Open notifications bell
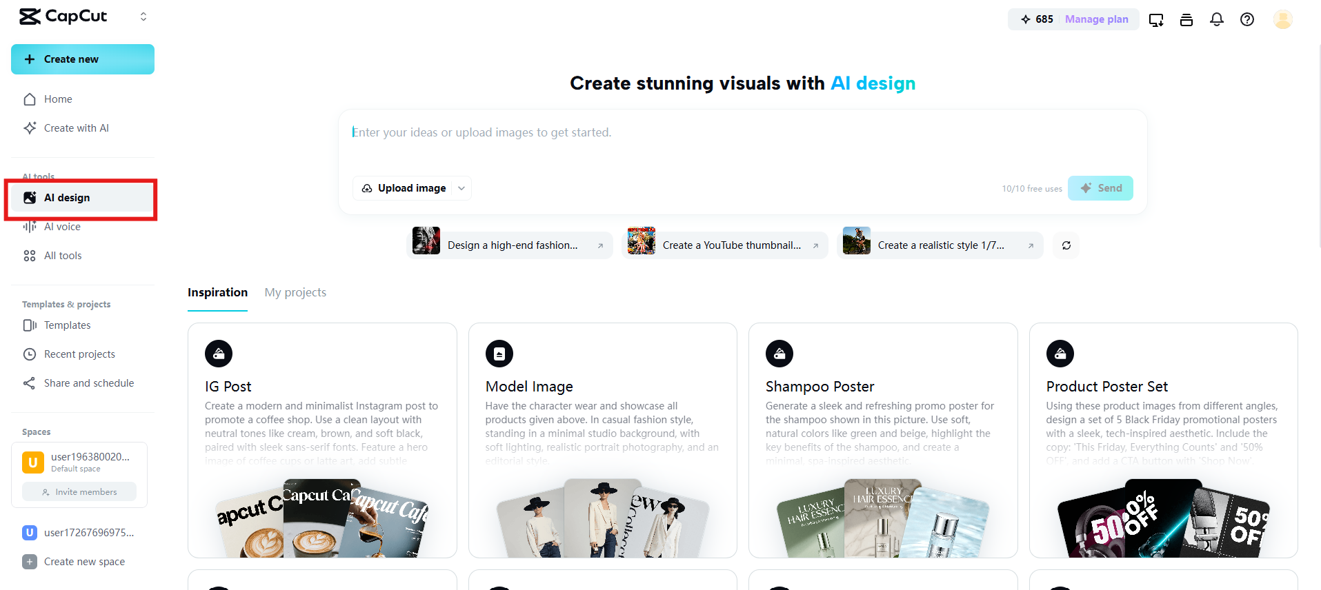The width and height of the screenshot is (1321, 590). coord(1217,19)
